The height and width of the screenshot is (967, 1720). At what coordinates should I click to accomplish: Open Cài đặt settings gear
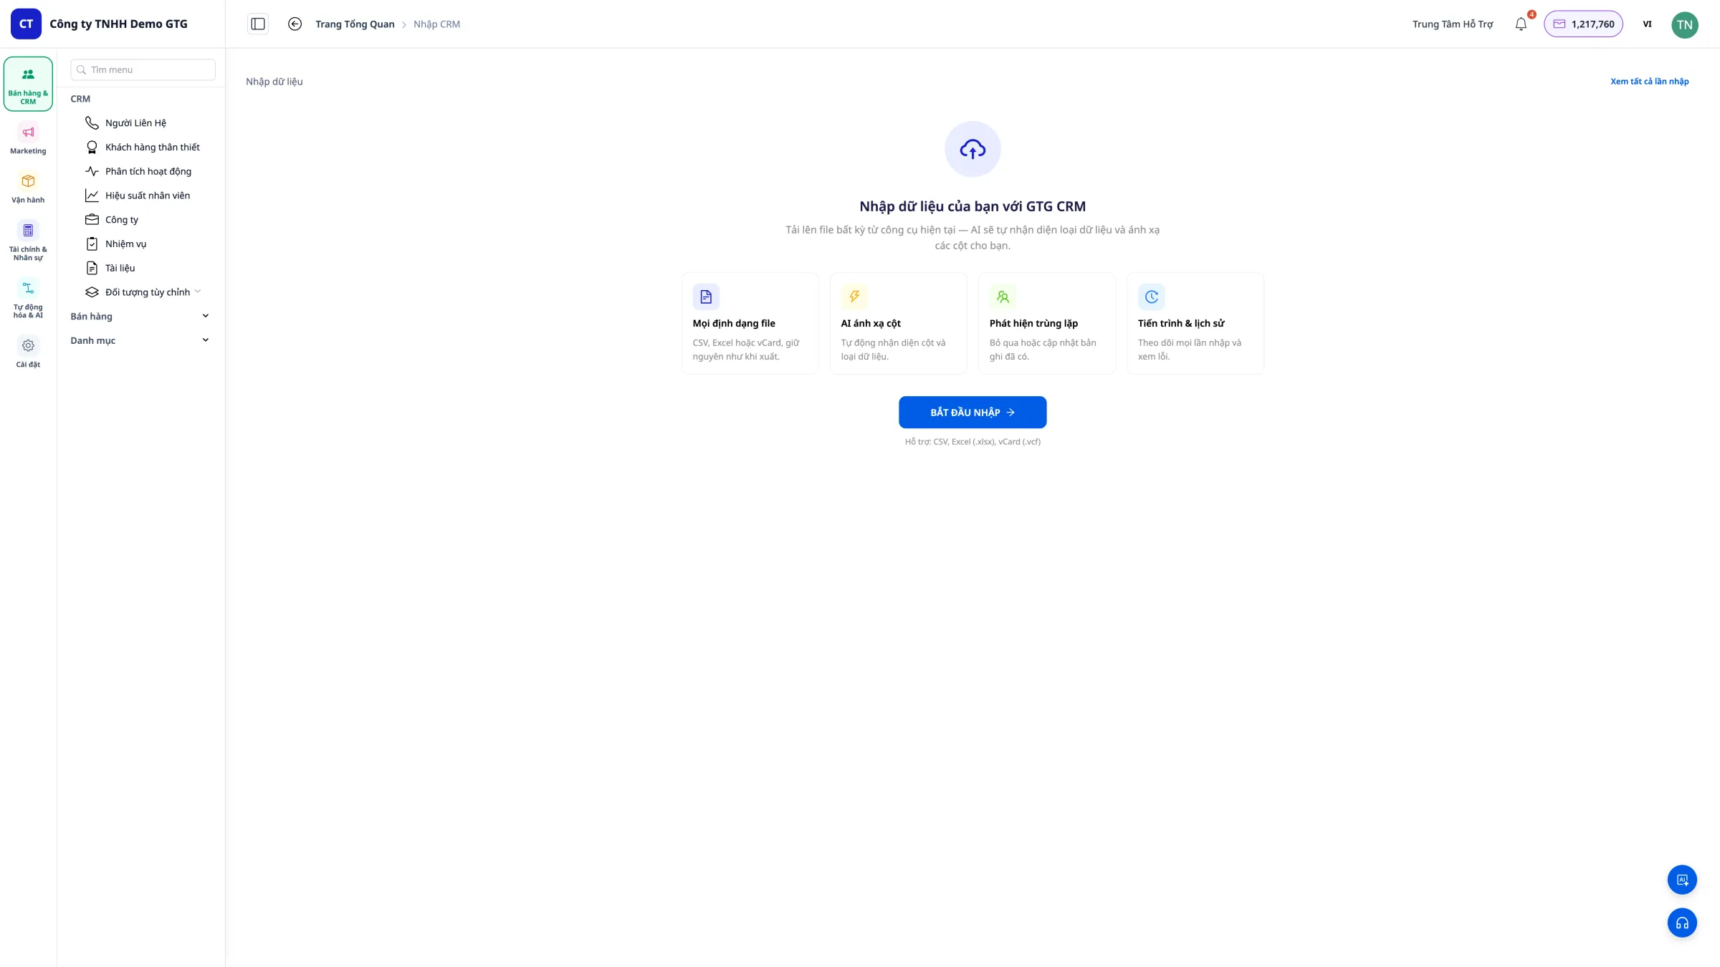pos(28,352)
